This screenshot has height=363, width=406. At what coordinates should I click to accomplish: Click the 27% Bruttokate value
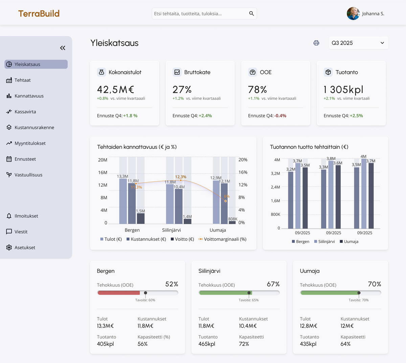point(182,89)
